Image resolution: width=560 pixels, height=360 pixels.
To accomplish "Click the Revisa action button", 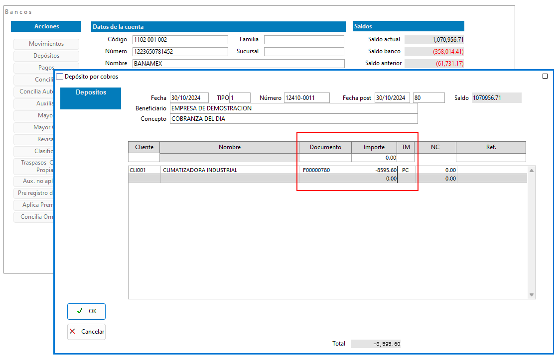I will [34, 139].
